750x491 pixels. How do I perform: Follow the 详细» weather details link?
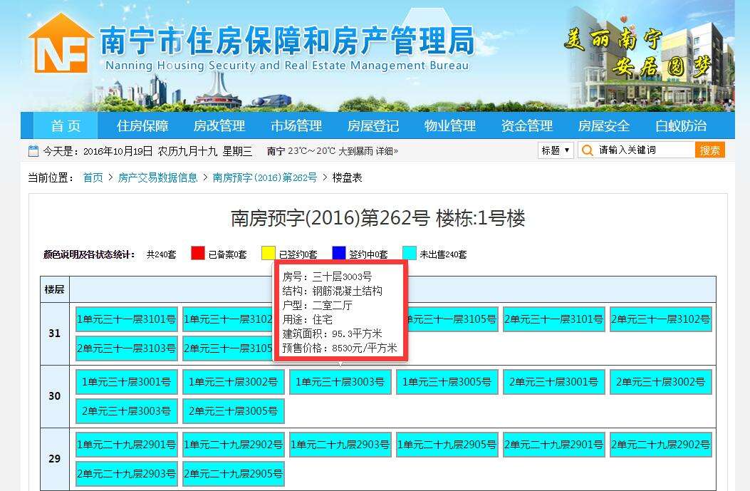click(387, 151)
